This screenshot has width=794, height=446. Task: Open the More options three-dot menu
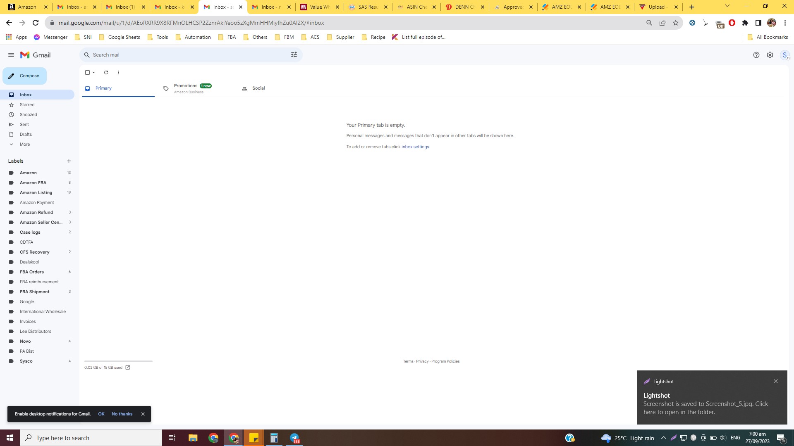pos(118,73)
